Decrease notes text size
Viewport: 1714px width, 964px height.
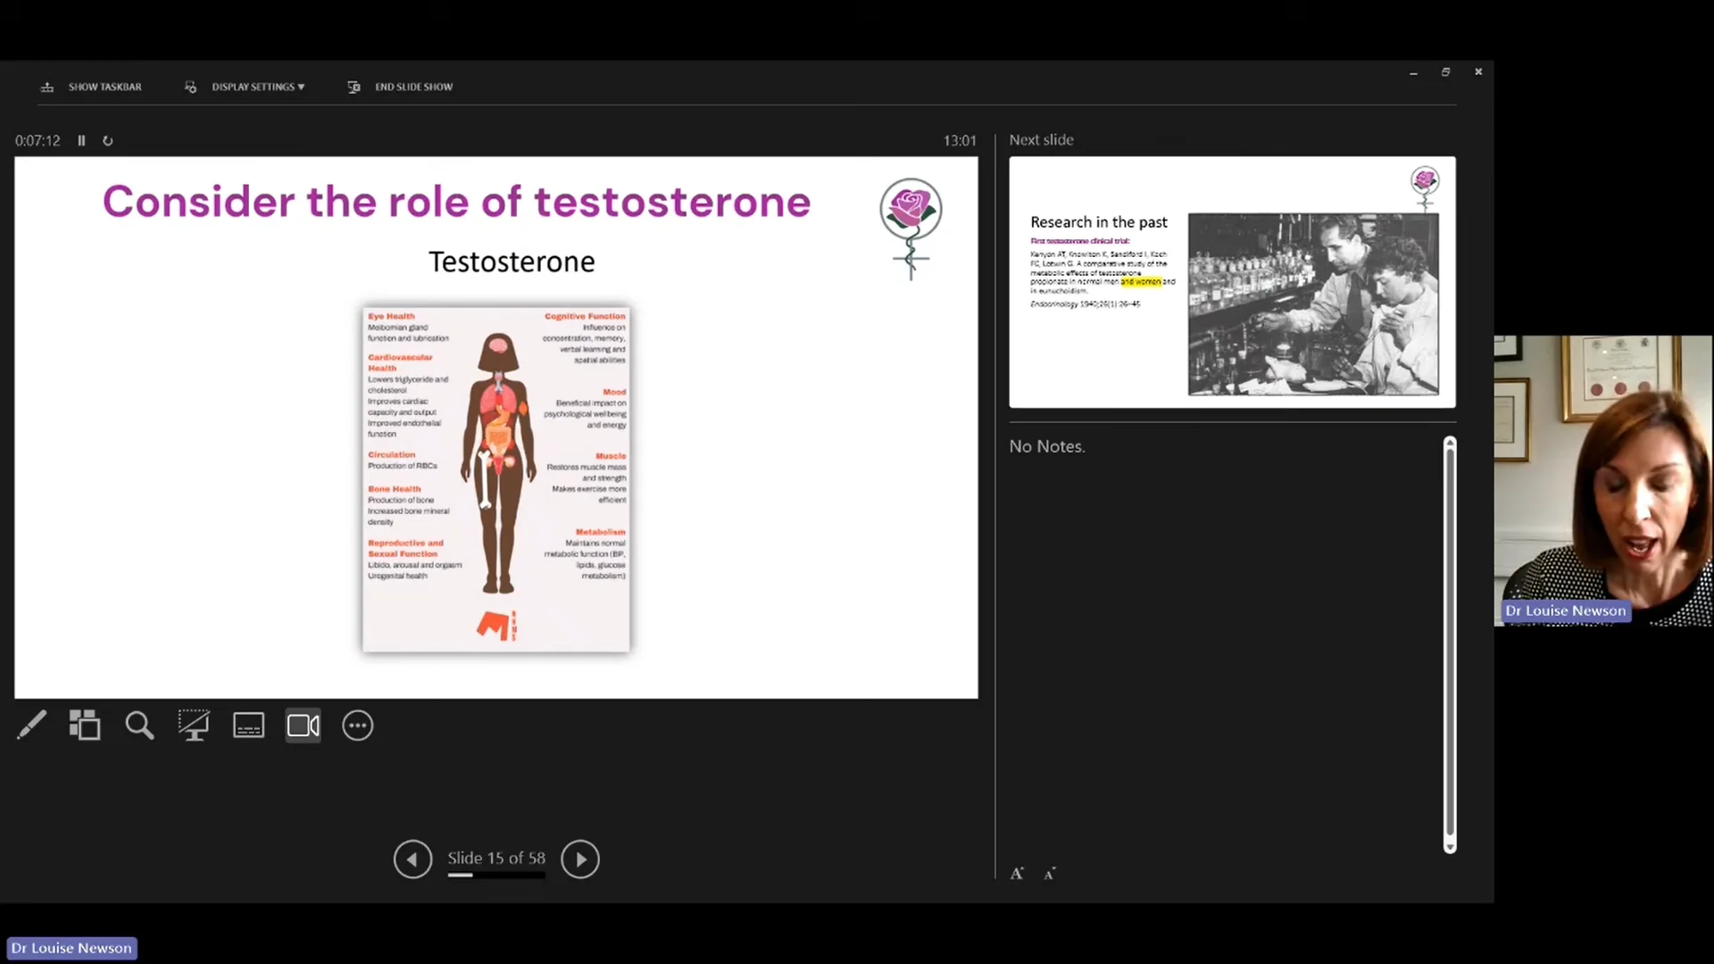click(x=1050, y=874)
